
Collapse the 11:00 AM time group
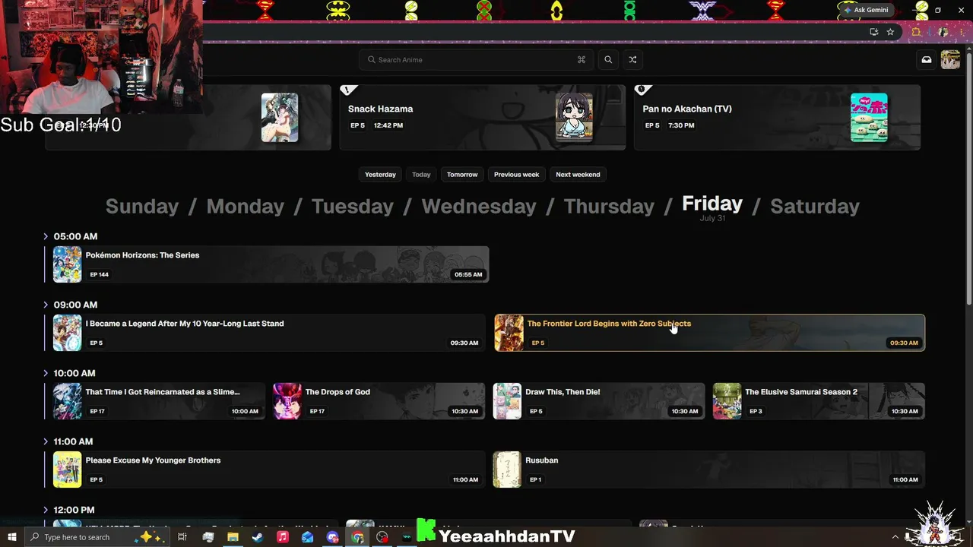pyautogui.click(x=46, y=441)
